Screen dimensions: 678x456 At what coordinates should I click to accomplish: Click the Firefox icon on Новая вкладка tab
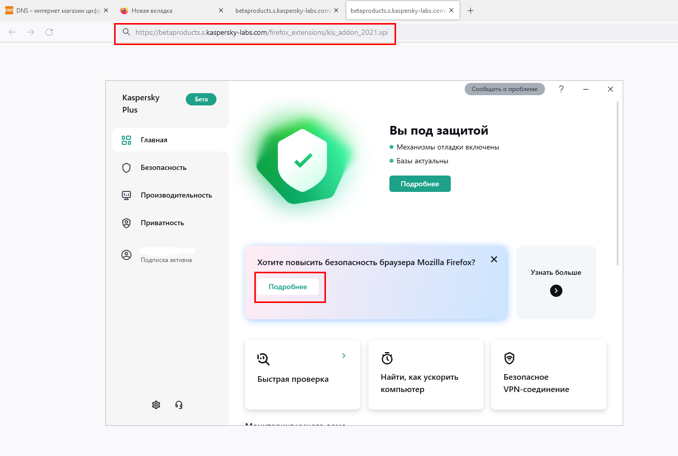click(124, 10)
